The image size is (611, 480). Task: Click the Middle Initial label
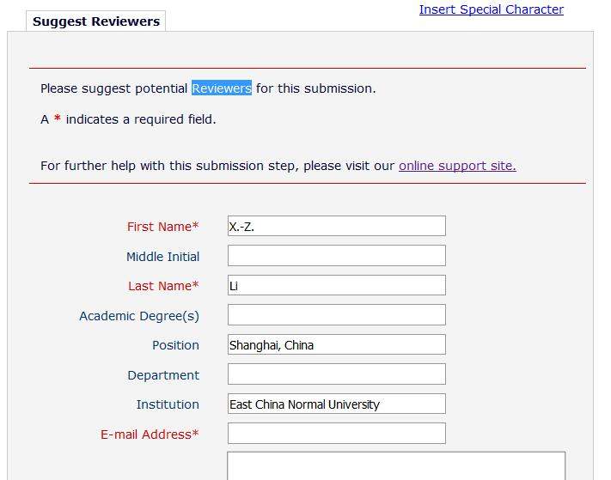162,257
